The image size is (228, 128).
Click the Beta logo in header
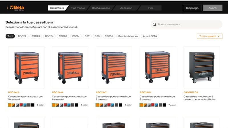pos(17,8)
